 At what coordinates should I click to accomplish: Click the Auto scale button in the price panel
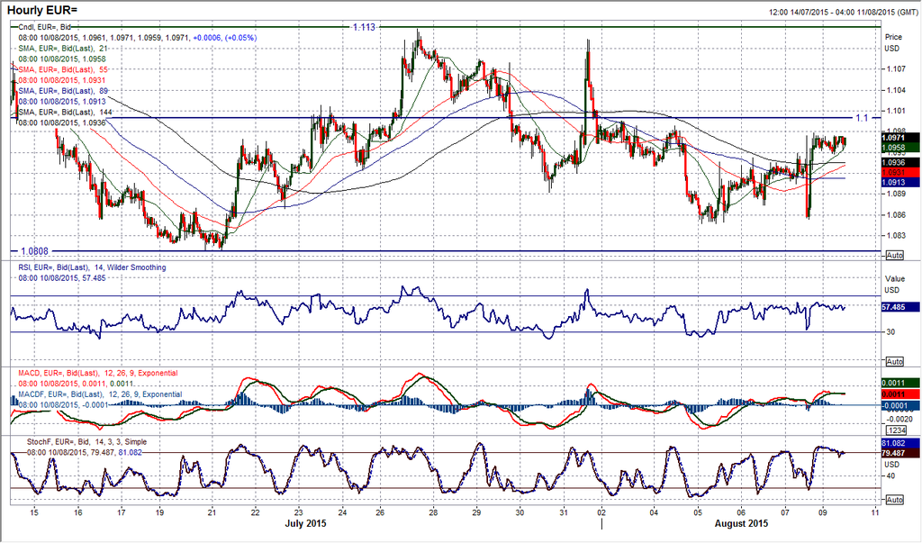pyautogui.click(x=894, y=256)
